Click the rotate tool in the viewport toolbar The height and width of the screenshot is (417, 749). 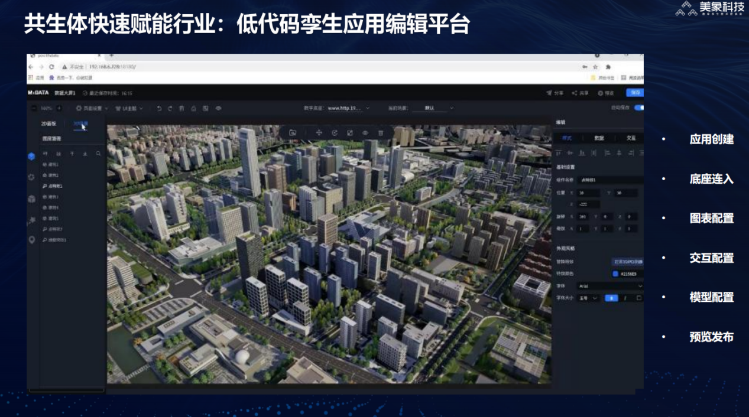(x=335, y=133)
